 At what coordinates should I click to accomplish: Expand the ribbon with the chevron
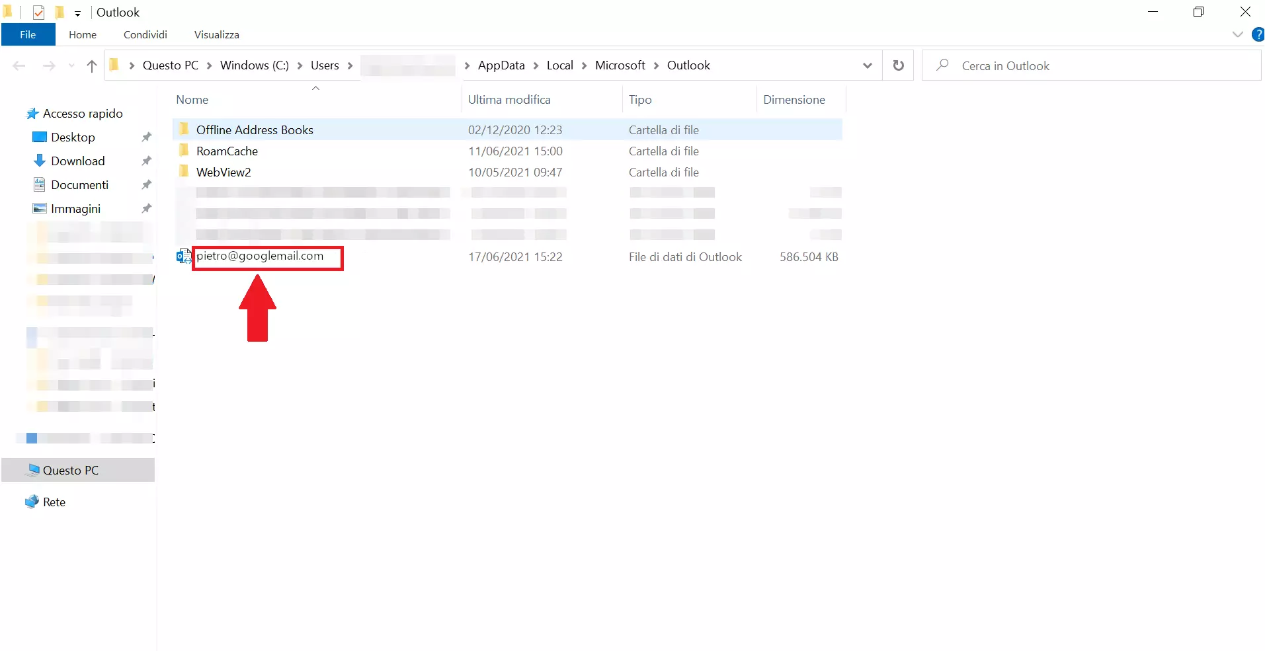[1238, 34]
